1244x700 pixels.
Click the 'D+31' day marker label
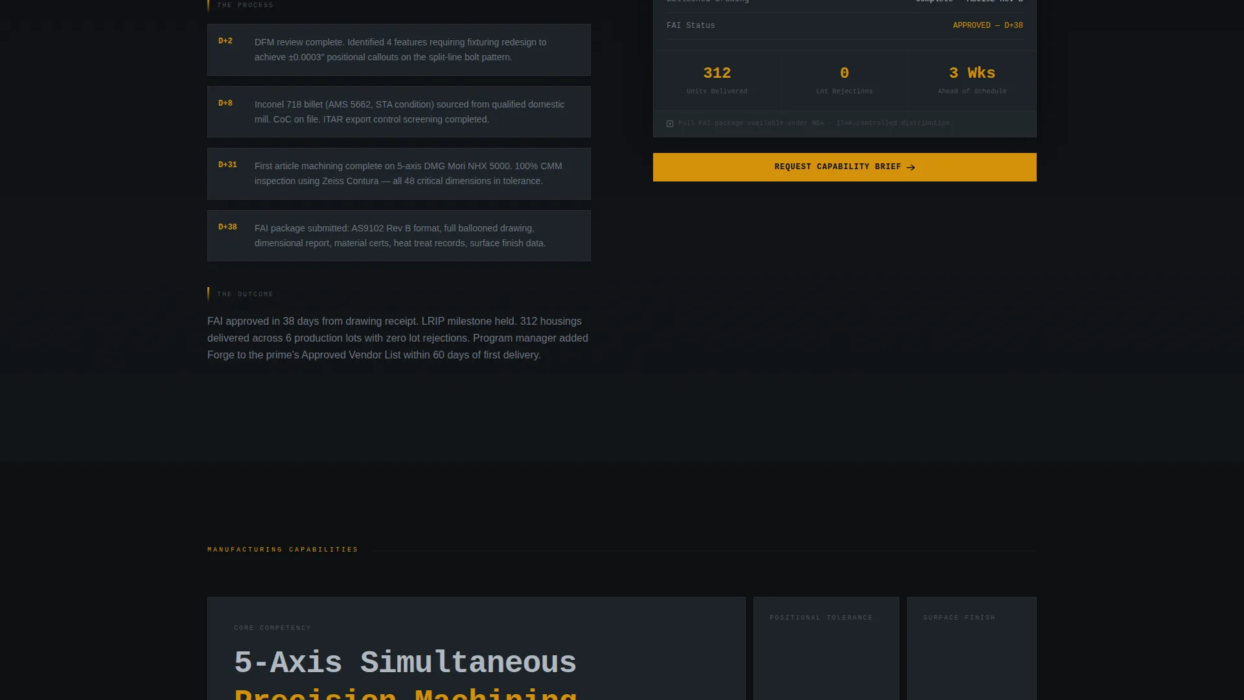tap(227, 165)
